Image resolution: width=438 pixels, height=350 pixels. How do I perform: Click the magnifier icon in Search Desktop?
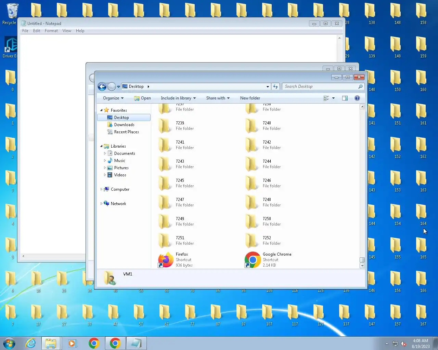click(360, 86)
